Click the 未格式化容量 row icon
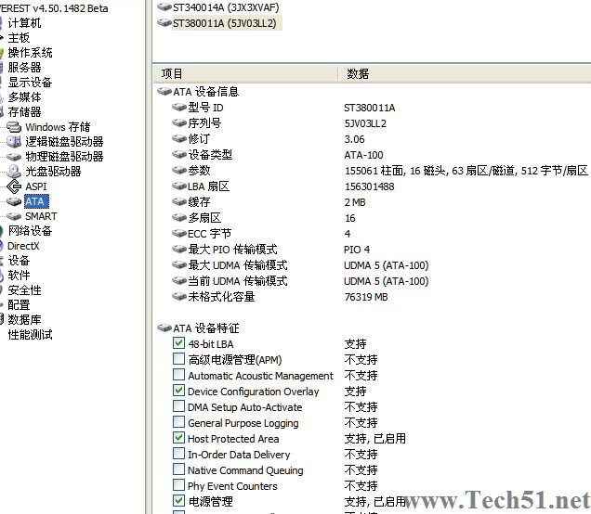 coord(179,297)
